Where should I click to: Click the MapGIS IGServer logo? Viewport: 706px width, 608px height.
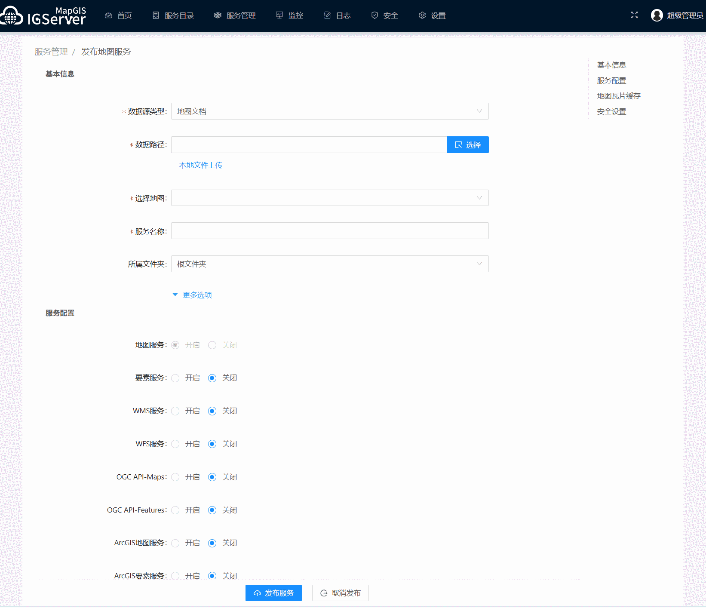[43, 16]
